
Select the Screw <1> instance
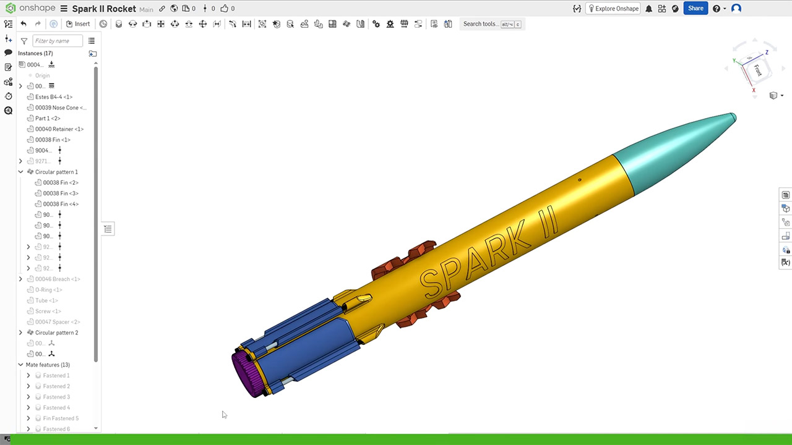point(48,311)
